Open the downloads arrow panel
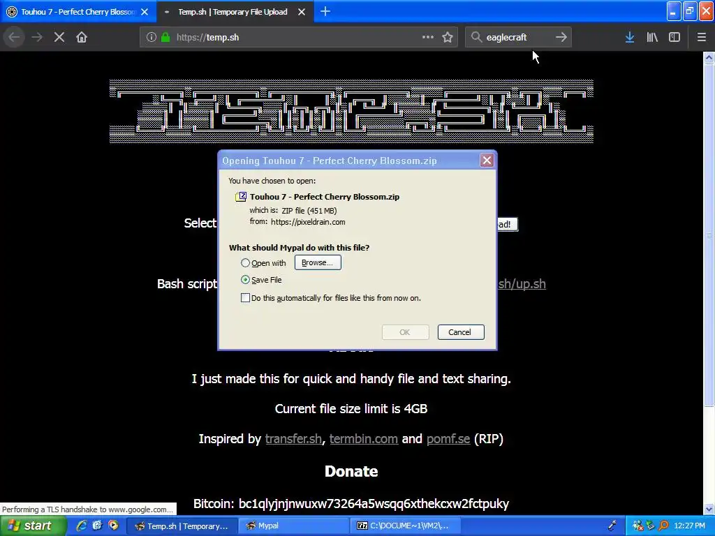The height and width of the screenshot is (536, 715). click(630, 38)
